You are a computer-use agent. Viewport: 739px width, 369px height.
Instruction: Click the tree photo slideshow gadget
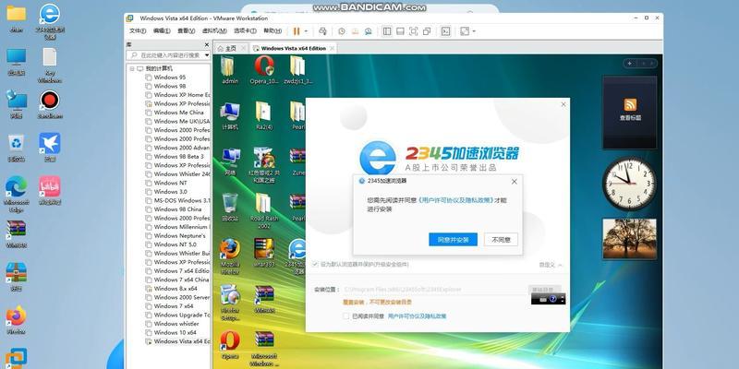point(630,239)
